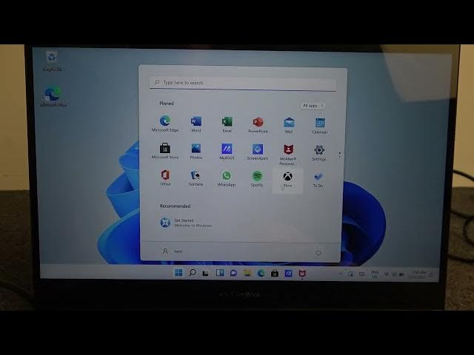The width and height of the screenshot is (474, 355).
Task: Open McAfee from the taskbar
Action: (302, 274)
